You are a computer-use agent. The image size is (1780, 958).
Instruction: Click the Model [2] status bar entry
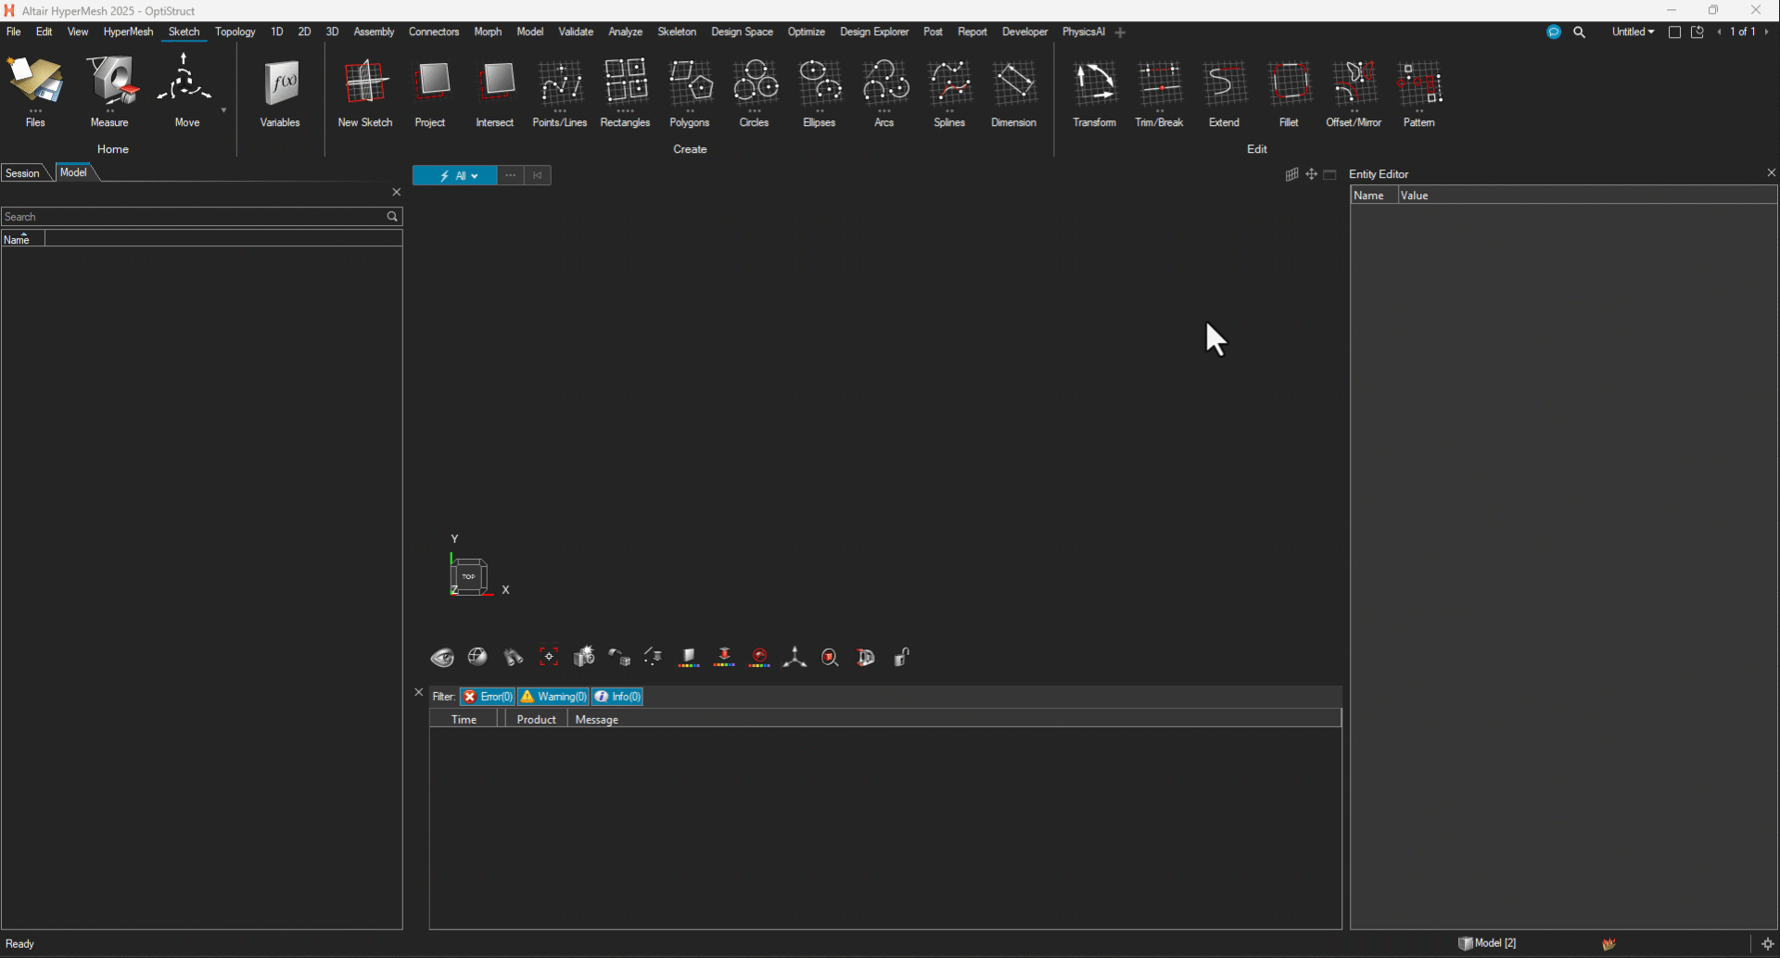coord(1487,943)
